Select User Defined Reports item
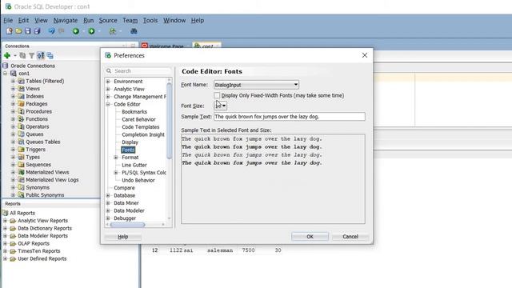This screenshot has width=512, height=288. [x=42, y=258]
